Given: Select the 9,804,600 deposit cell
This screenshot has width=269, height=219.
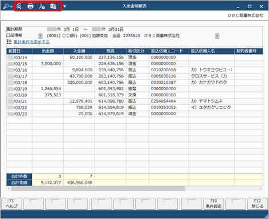Looking at the screenshot, I should (79, 70).
